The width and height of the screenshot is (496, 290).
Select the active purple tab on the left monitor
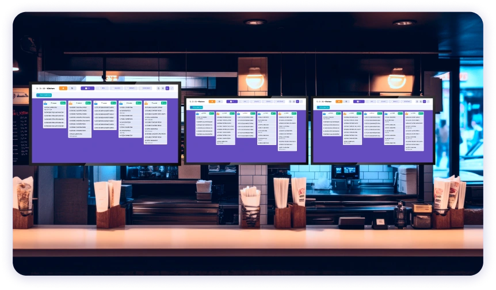[x=87, y=88]
